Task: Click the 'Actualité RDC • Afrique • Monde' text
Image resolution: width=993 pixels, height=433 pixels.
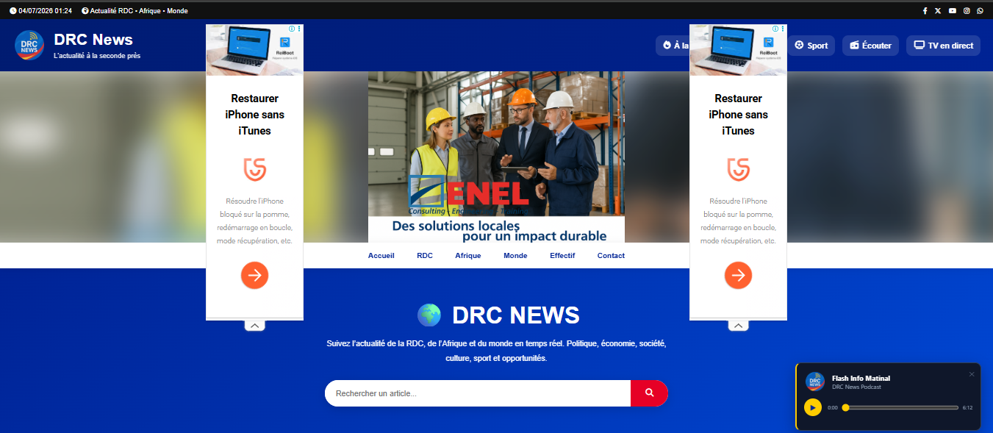Action: click(x=139, y=11)
